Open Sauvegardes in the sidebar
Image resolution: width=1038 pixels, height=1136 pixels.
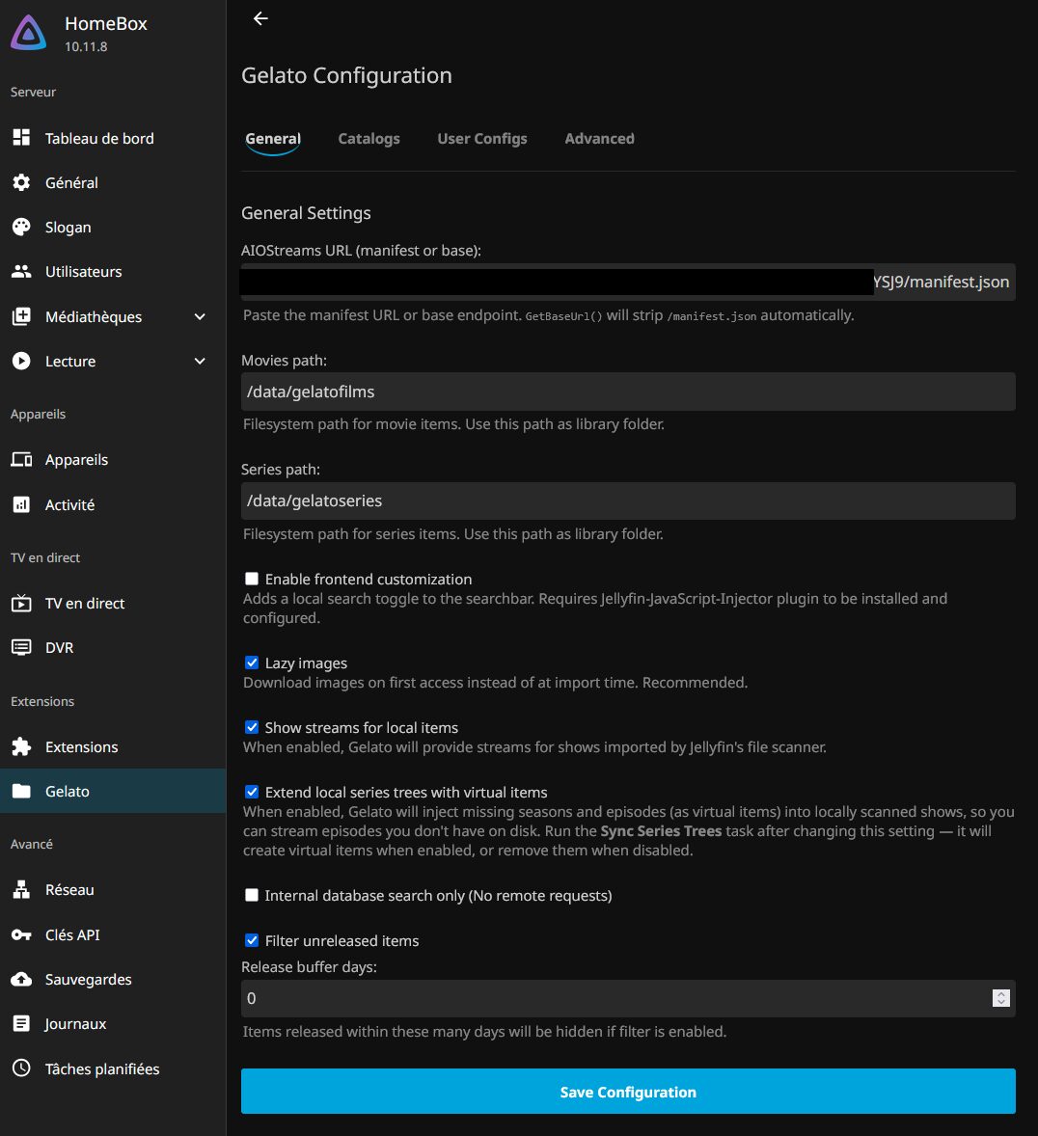(113, 979)
